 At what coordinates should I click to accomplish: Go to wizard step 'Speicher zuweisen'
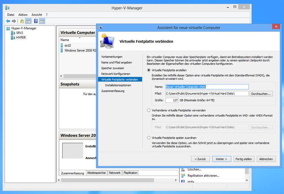[113, 68]
